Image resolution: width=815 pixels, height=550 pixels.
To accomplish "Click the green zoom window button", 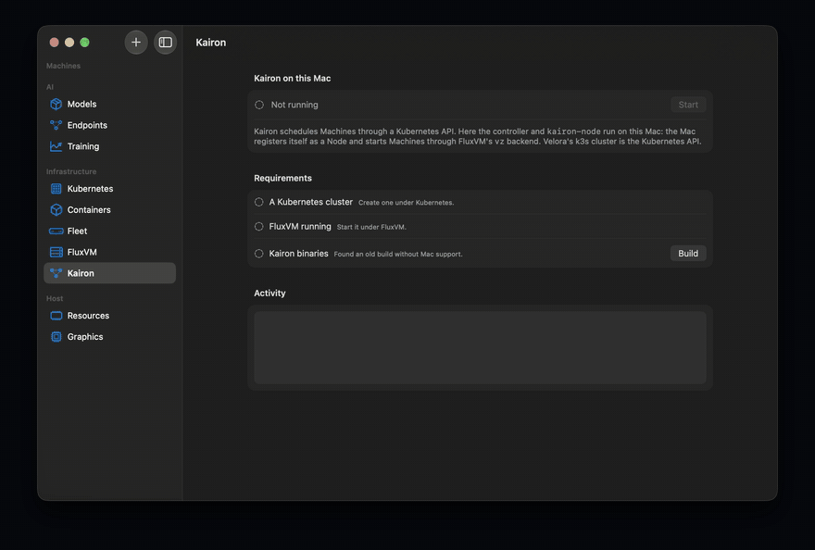I will [84, 43].
